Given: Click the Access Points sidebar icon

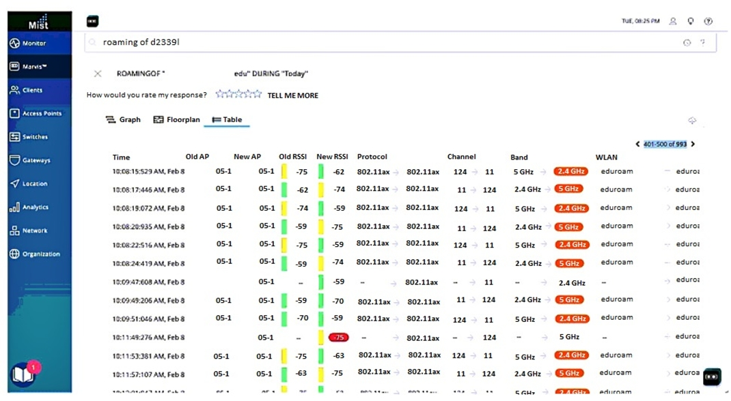Looking at the screenshot, I should (15, 113).
